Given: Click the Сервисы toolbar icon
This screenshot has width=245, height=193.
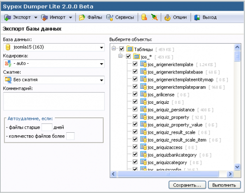Looking at the screenshot, I should [x=110, y=17].
